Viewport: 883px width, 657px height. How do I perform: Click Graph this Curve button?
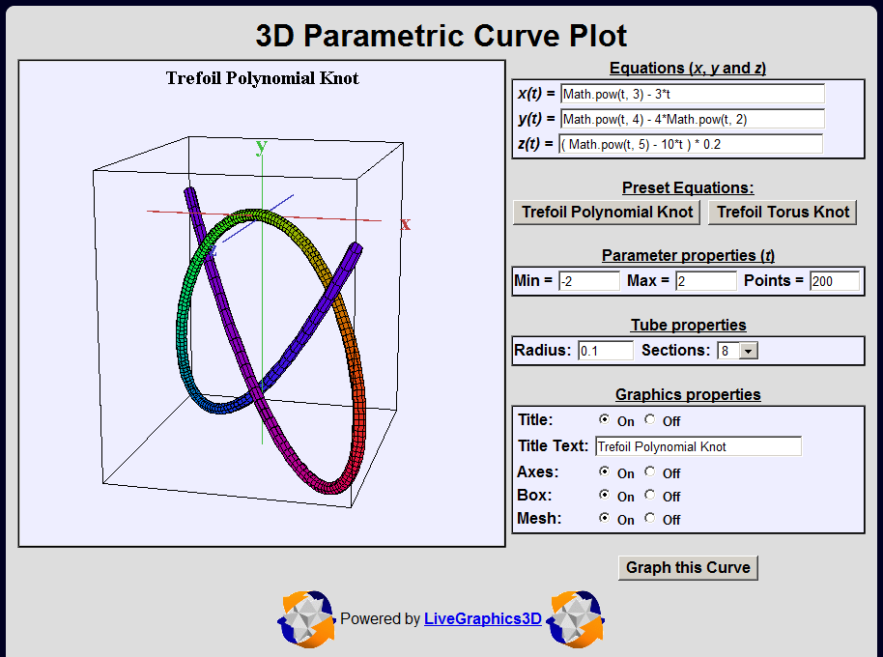coord(688,567)
